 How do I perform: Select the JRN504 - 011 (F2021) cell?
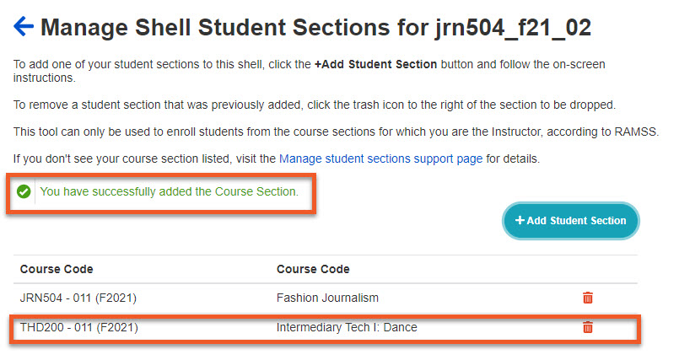point(78,298)
